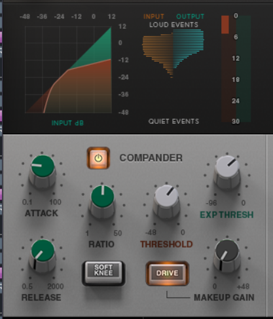Click the INPUT dB axis label
273x319 pixels.
[x=67, y=123]
